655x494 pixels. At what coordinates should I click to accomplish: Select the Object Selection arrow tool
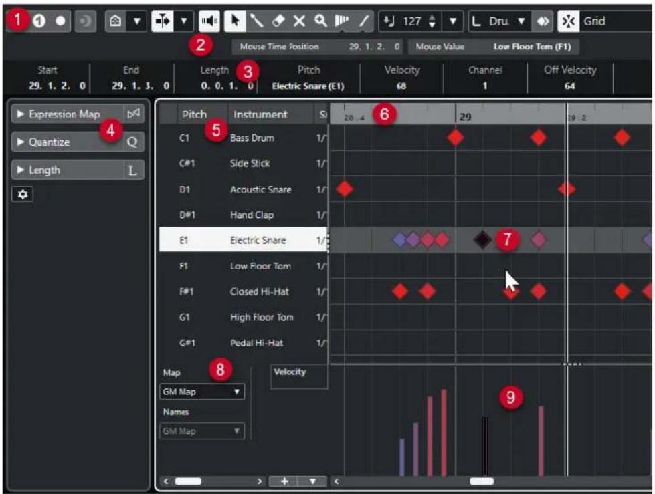[235, 21]
